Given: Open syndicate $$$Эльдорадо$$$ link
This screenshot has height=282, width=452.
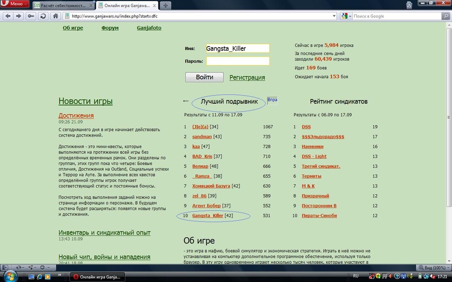Looking at the screenshot, I should (x=323, y=137).
